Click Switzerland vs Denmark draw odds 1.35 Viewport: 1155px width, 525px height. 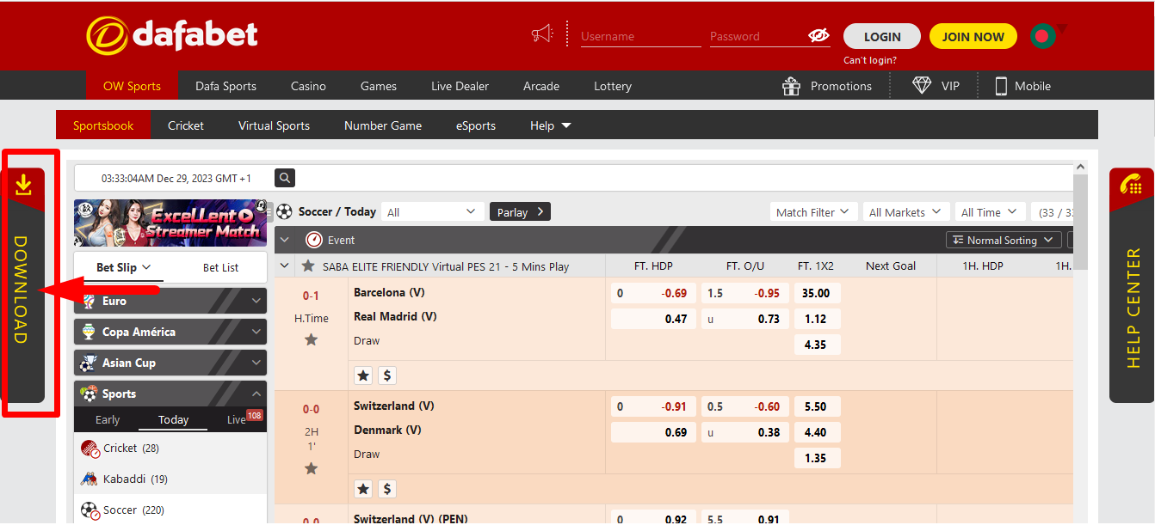[x=817, y=458]
